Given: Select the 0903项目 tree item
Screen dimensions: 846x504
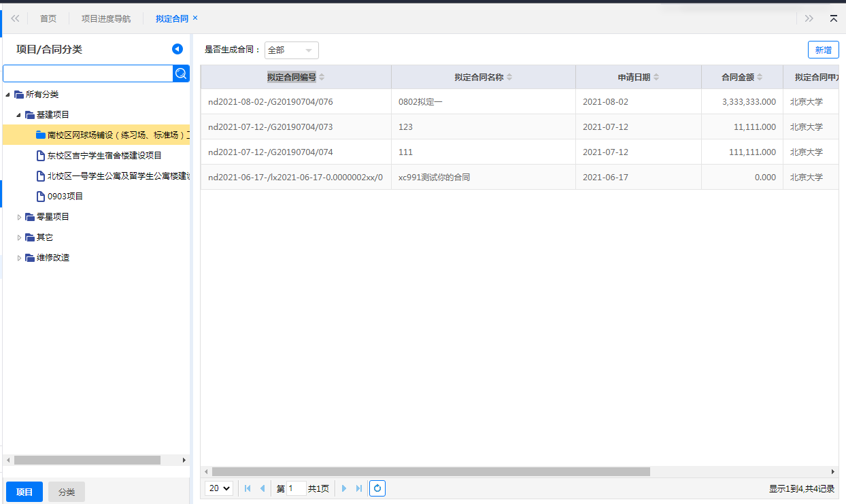Looking at the screenshot, I should point(65,197).
